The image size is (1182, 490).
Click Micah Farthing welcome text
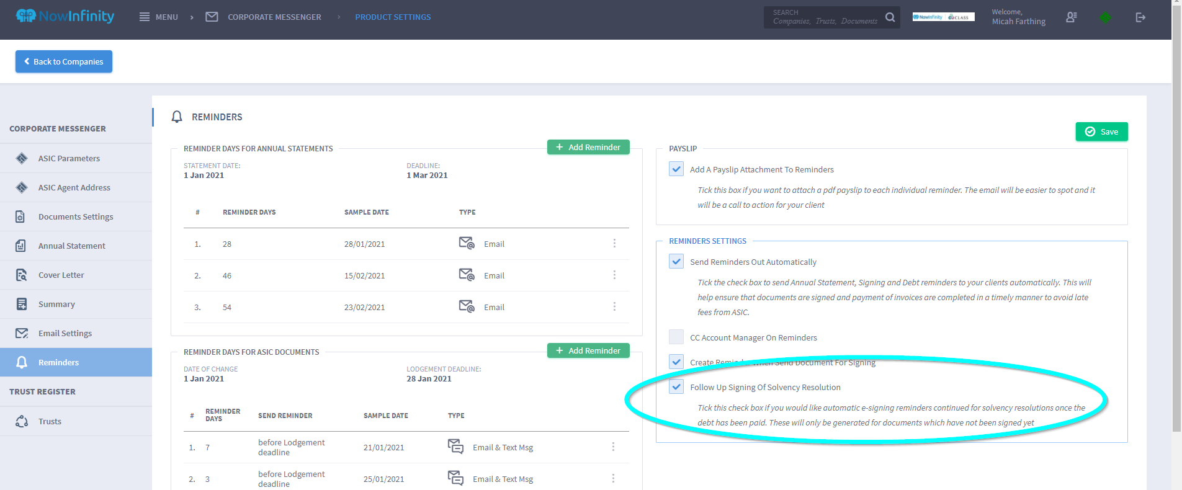pos(1018,21)
